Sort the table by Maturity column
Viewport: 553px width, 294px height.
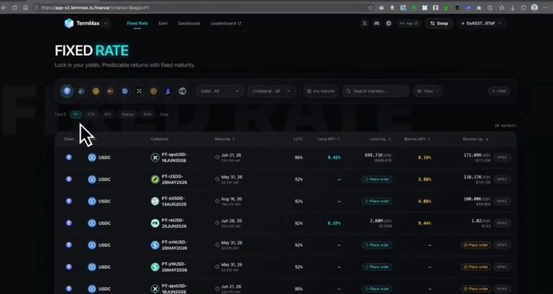pos(225,139)
